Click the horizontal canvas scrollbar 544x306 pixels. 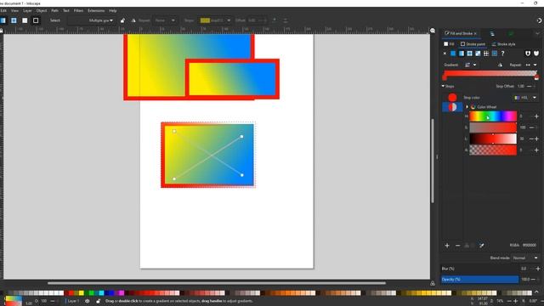pos(217,283)
